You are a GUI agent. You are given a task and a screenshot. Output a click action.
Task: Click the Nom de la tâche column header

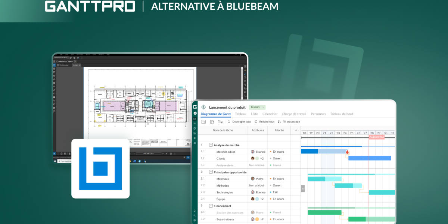click(x=223, y=130)
